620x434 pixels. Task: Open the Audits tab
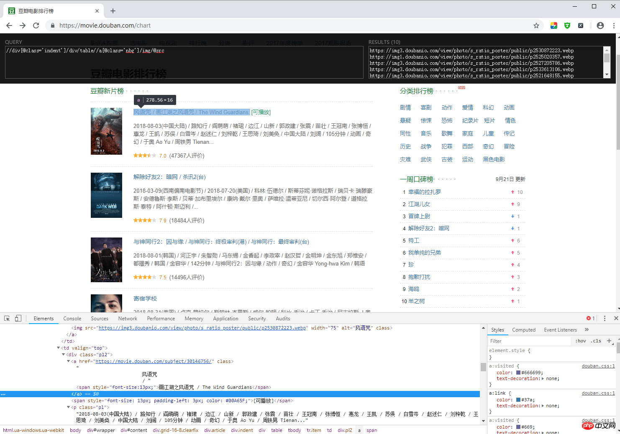coord(283,319)
